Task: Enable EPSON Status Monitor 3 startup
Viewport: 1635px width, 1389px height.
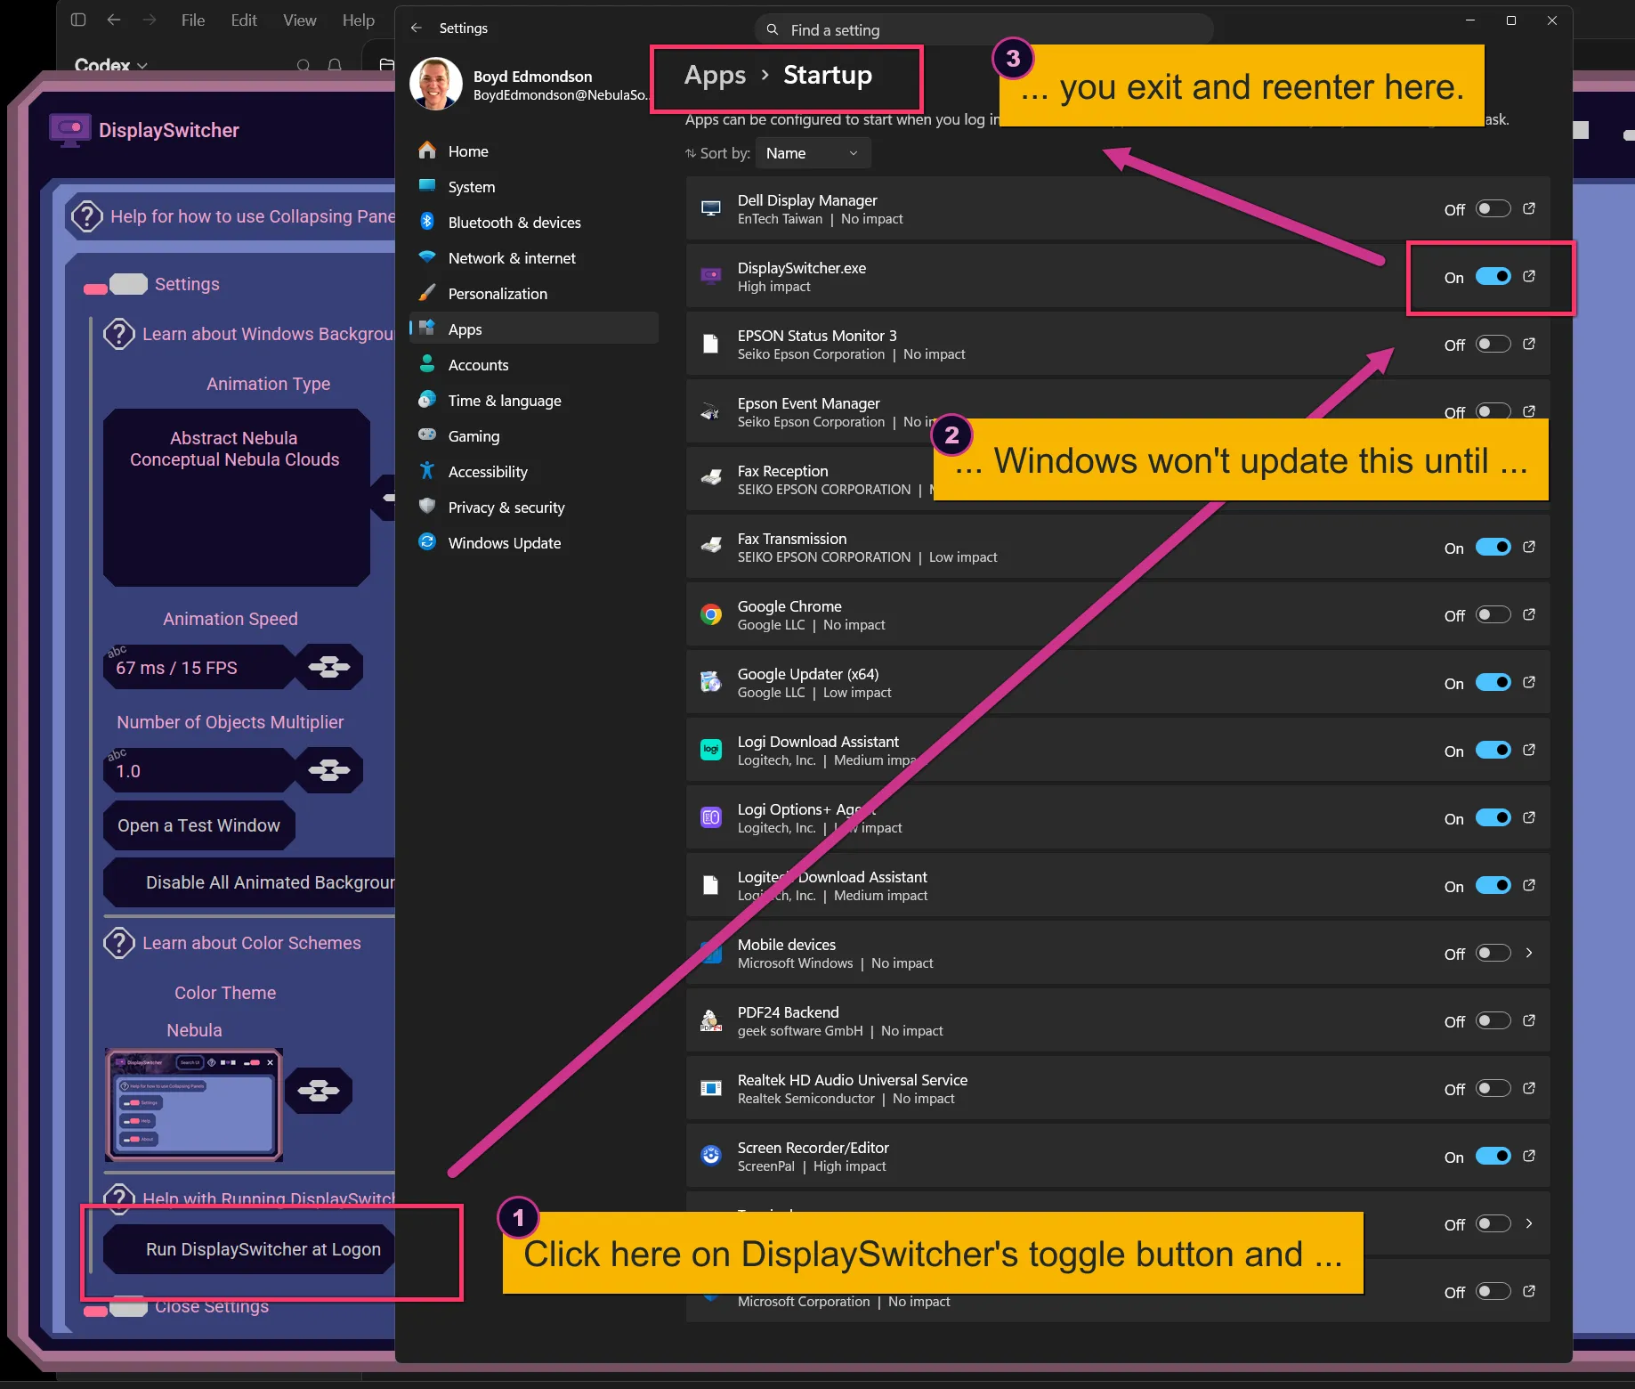Action: pyautogui.click(x=1493, y=344)
